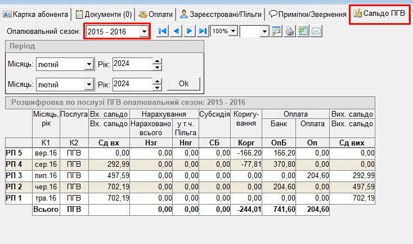Click the magnifier search icon in toolbar
The height and width of the screenshot is (244, 413).
tap(276, 31)
